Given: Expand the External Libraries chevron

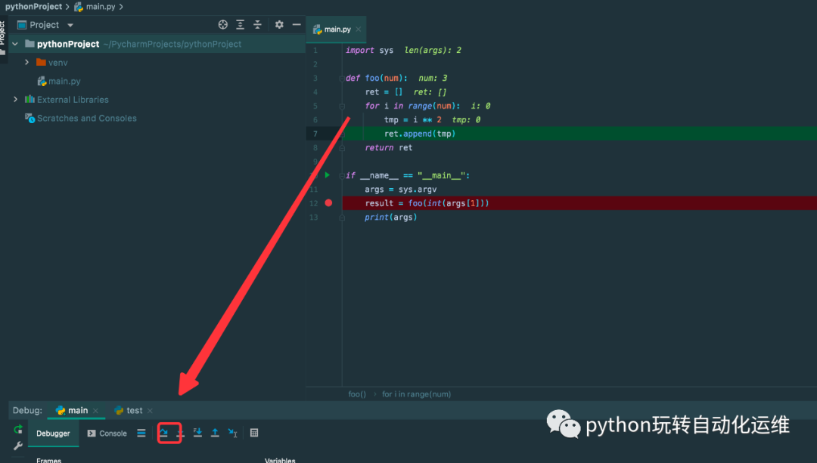Looking at the screenshot, I should click(x=15, y=99).
